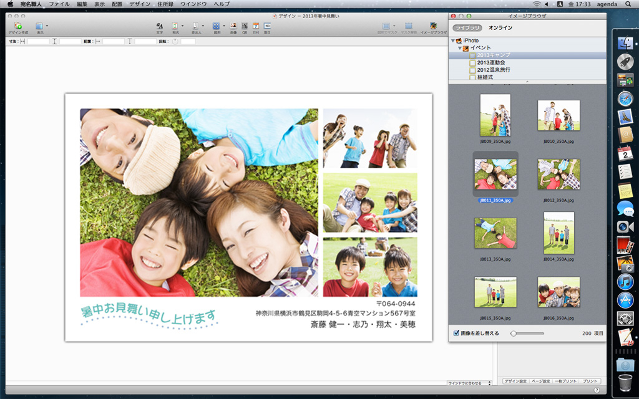
Task: Select thumbnail JB013_350A.jpg
Action: point(495,233)
